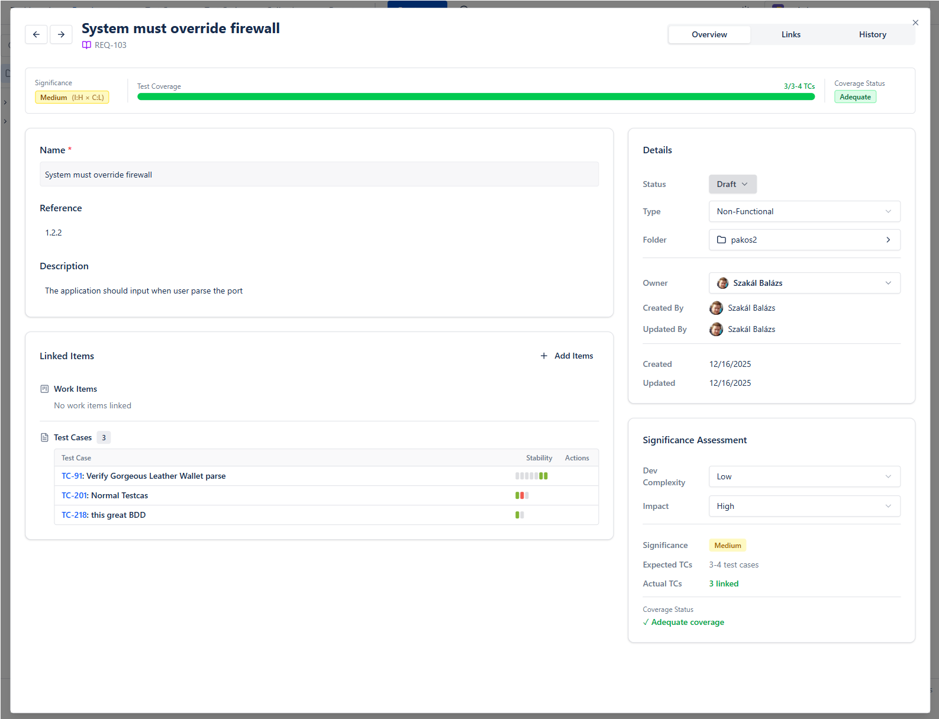The image size is (939, 719).
Task: Change the Dev Complexity Low dropdown
Action: coord(804,476)
